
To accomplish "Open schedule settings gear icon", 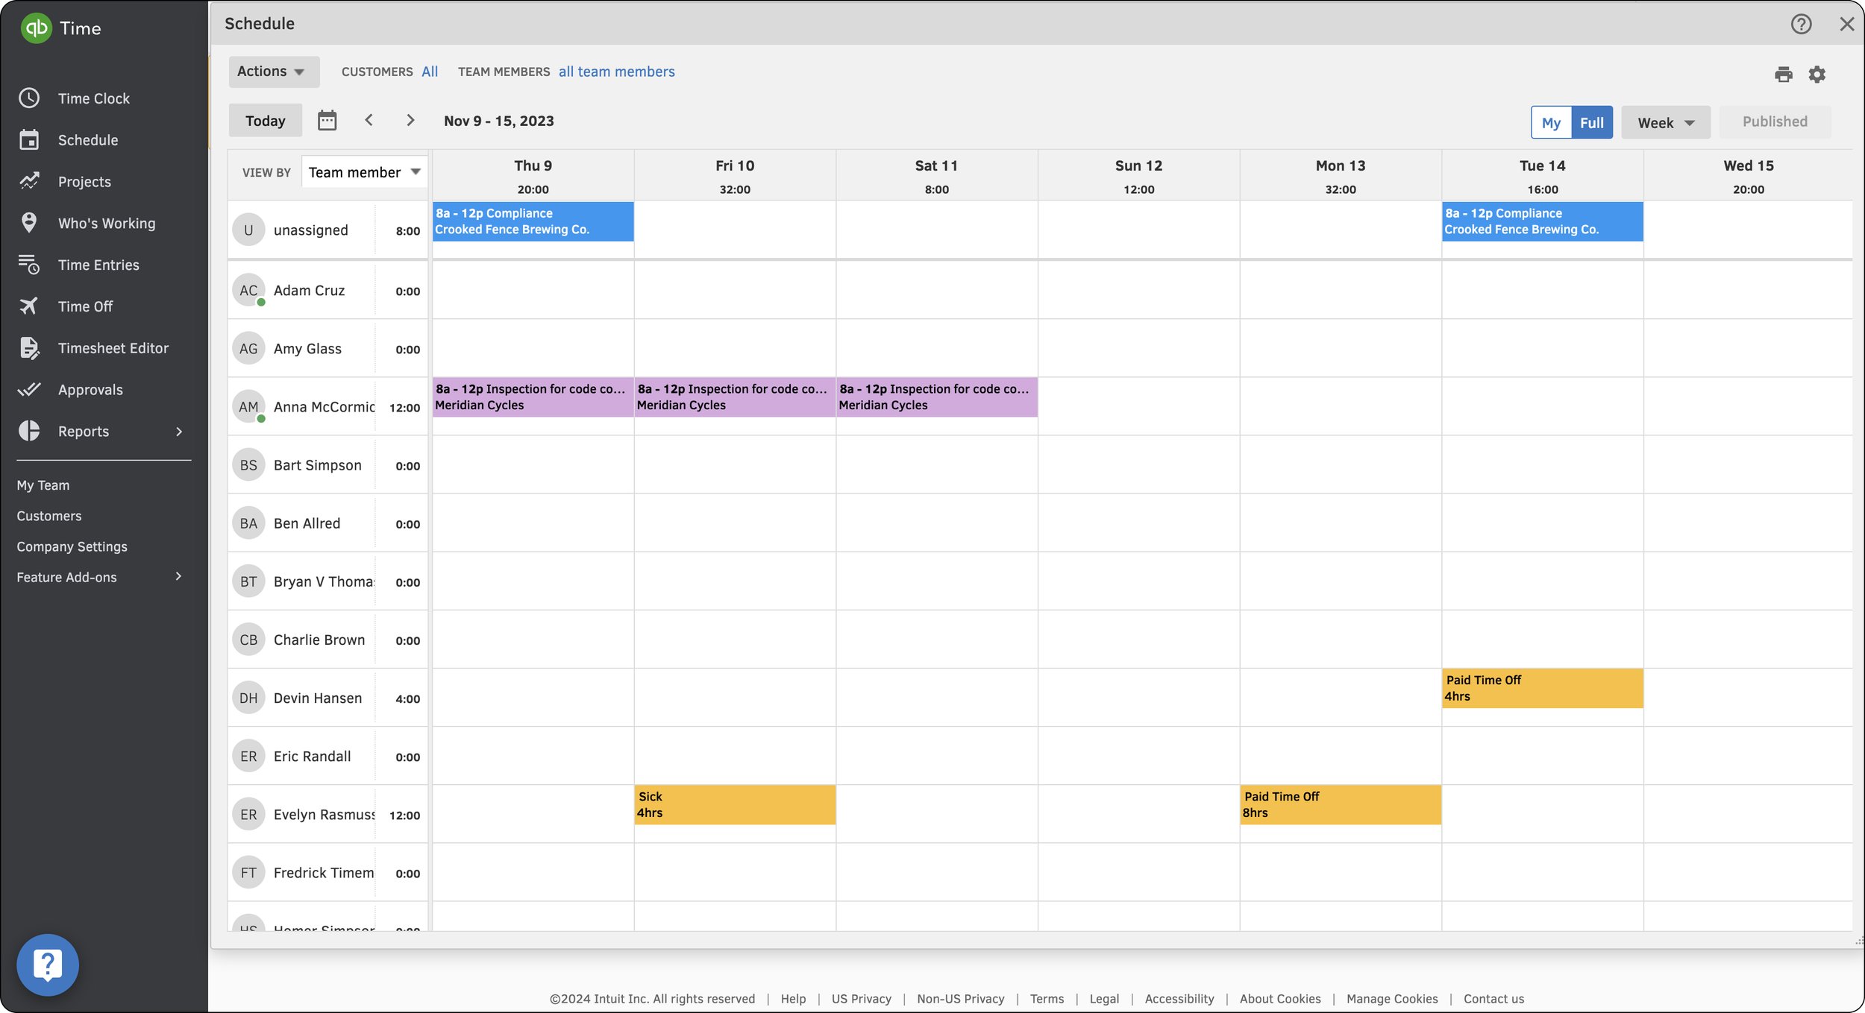I will (1817, 75).
